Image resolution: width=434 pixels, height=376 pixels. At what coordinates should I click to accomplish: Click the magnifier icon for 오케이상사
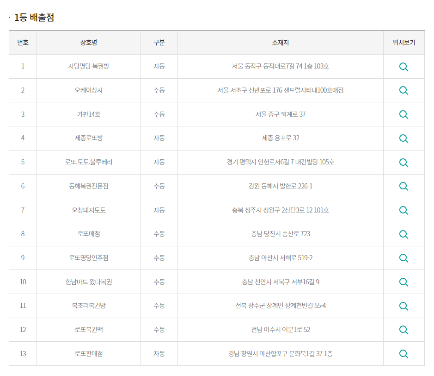[x=403, y=90]
